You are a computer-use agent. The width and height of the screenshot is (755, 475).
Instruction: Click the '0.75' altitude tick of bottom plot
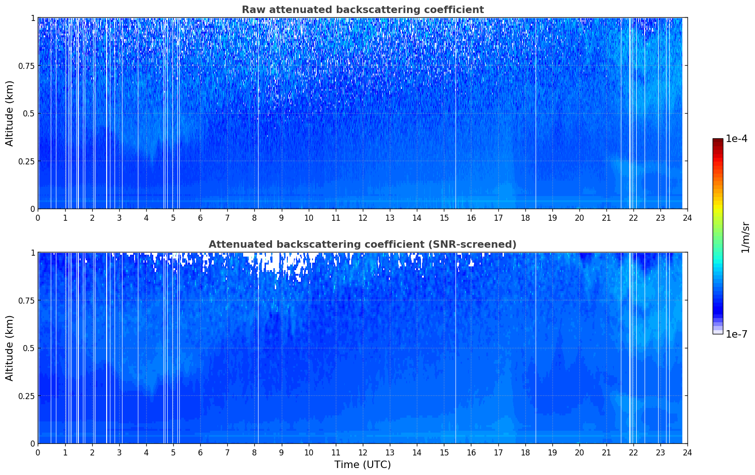26,301
